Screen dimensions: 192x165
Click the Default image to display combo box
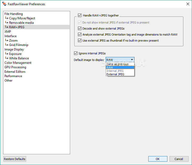[x=120, y=60]
